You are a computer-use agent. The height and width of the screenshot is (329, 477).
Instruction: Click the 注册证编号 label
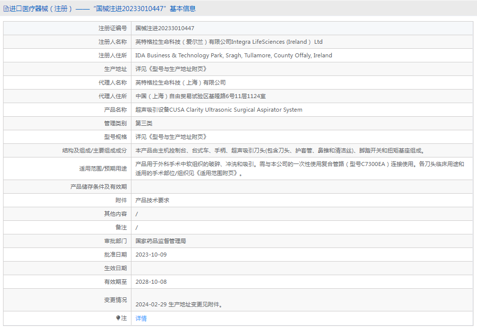click(112, 28)
